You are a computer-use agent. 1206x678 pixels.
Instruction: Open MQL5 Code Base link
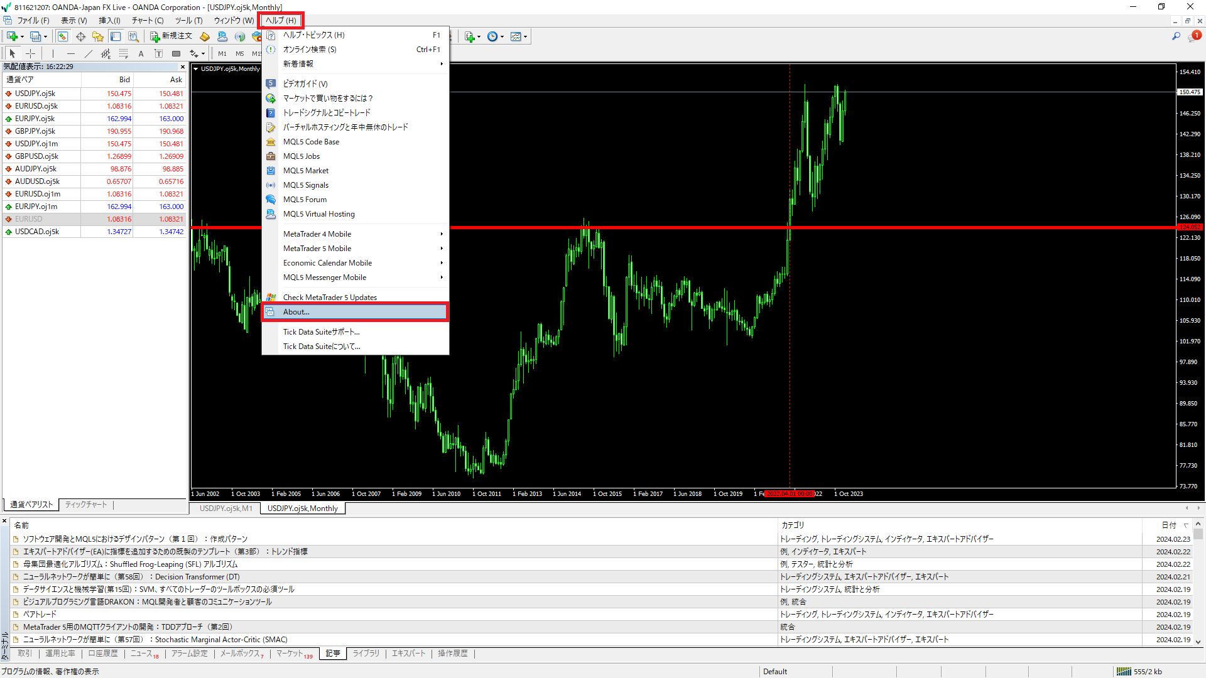coord(356,142)
